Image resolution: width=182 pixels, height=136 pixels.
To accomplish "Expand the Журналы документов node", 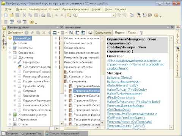I will click(10, 114).
